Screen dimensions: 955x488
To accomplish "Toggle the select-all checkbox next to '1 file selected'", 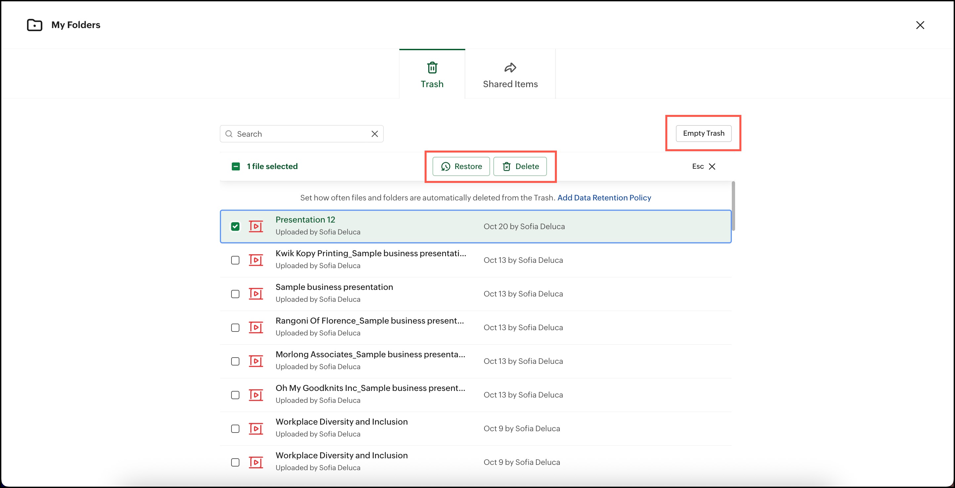I will [x=235, y=166].
